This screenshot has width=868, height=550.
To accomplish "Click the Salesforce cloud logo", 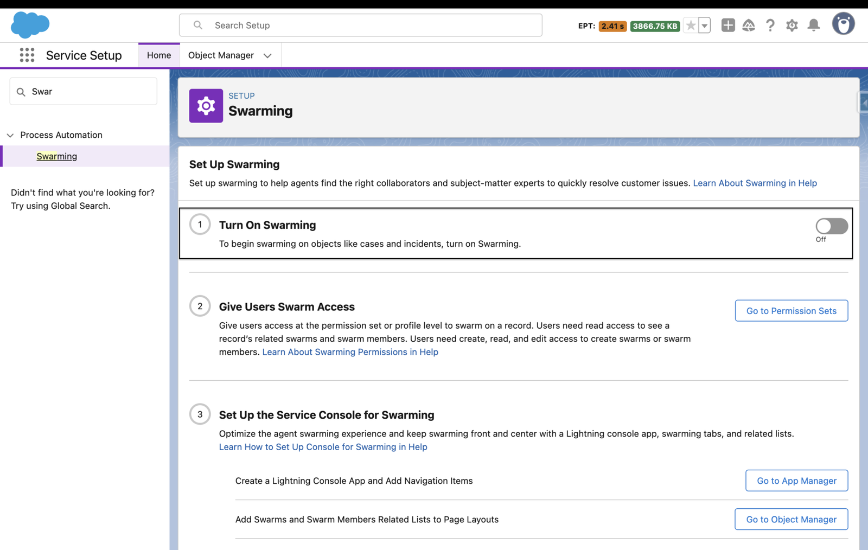I will pyautogui.click(x=30, y=24).
